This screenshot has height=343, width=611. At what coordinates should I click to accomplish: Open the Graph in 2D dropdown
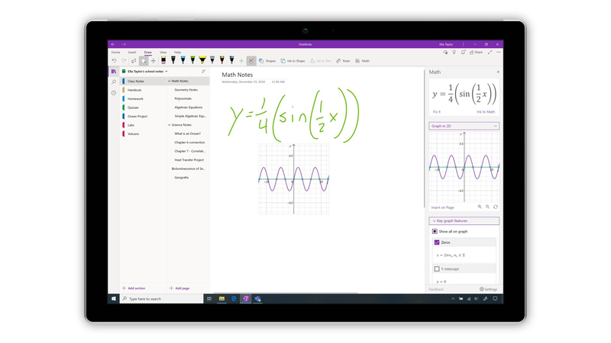pyautogui.click(x=464, y=126)
